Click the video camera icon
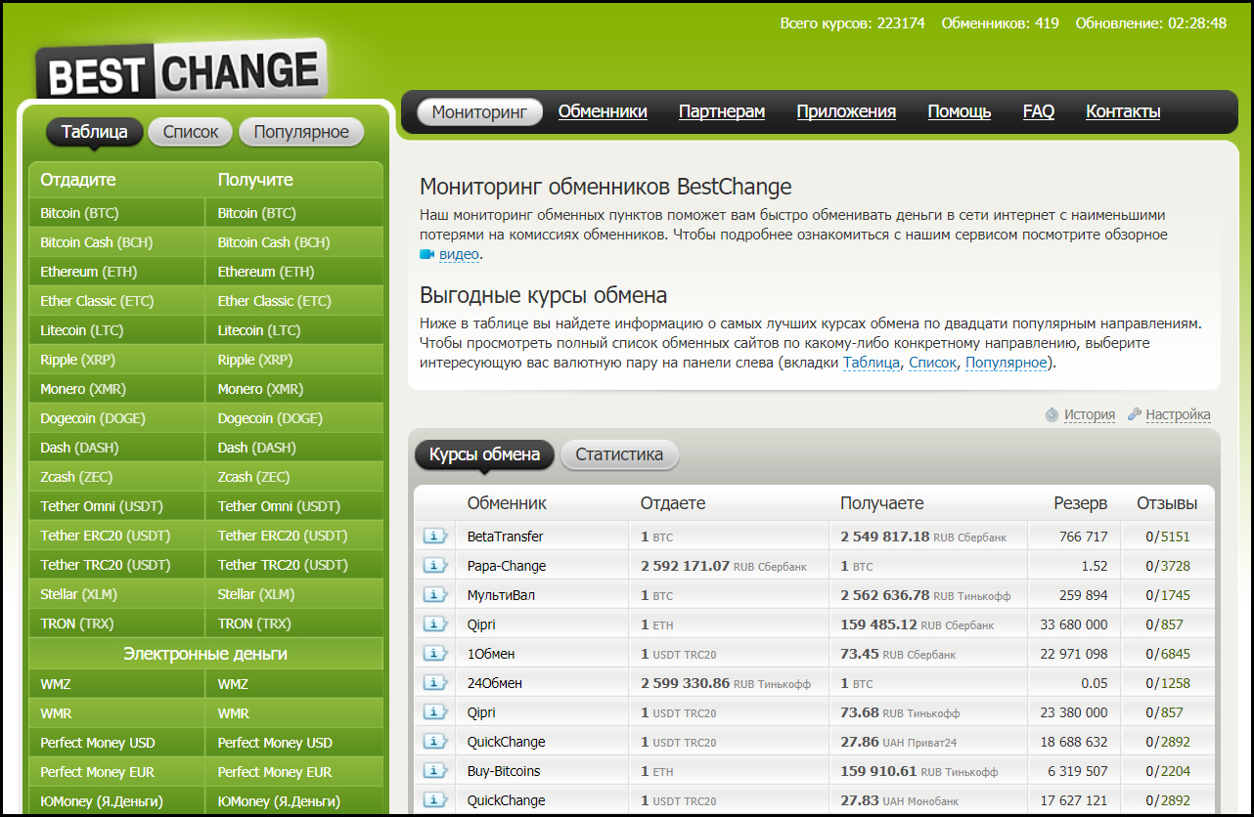The height and width of the screenshot is (817, 1254). pyautogui.click(x=426, y=254)
